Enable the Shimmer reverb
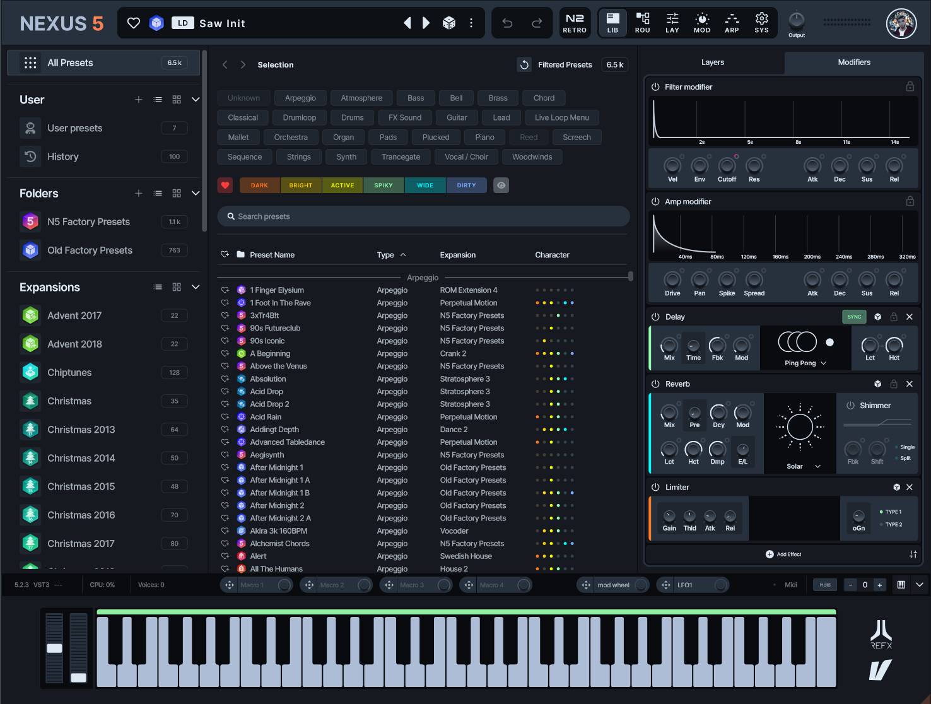 850,406
